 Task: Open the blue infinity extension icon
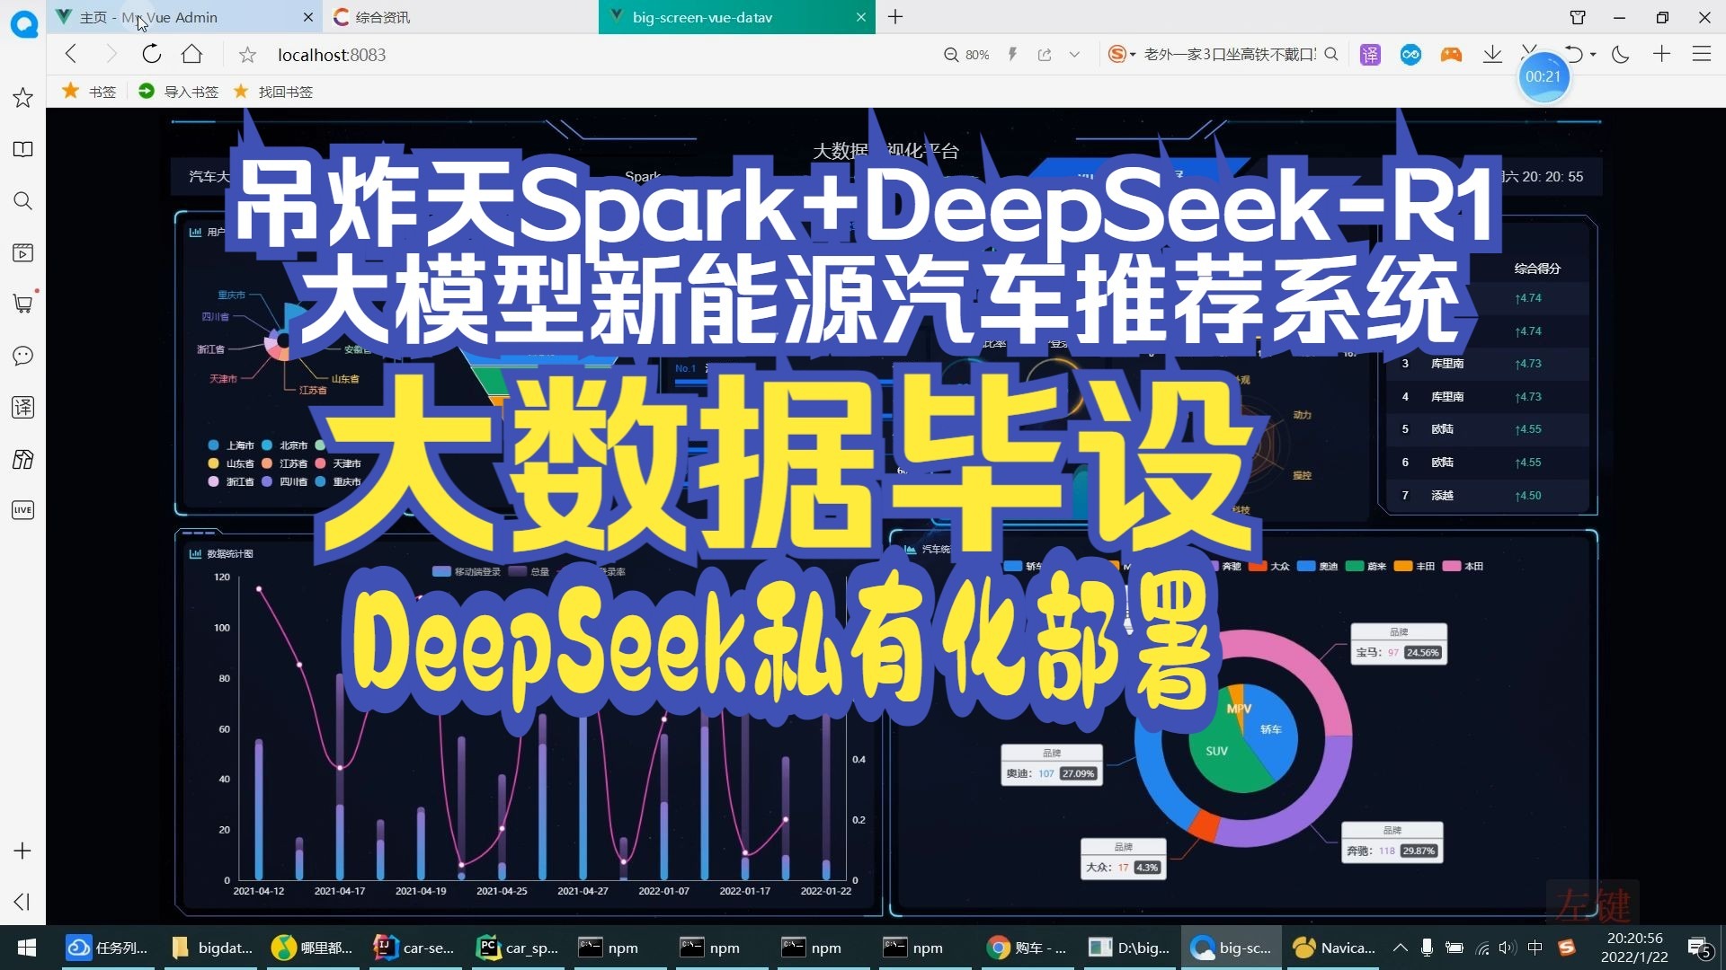1410,55
